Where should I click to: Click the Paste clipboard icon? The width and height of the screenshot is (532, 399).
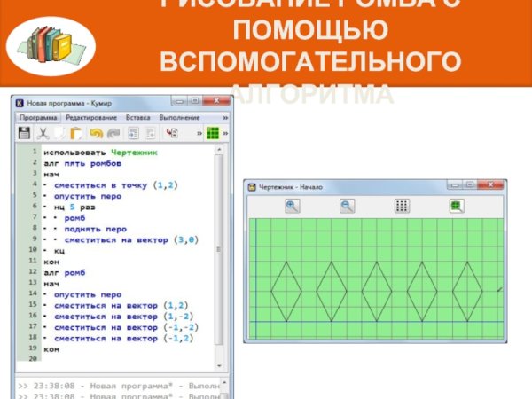coord(76,133)
